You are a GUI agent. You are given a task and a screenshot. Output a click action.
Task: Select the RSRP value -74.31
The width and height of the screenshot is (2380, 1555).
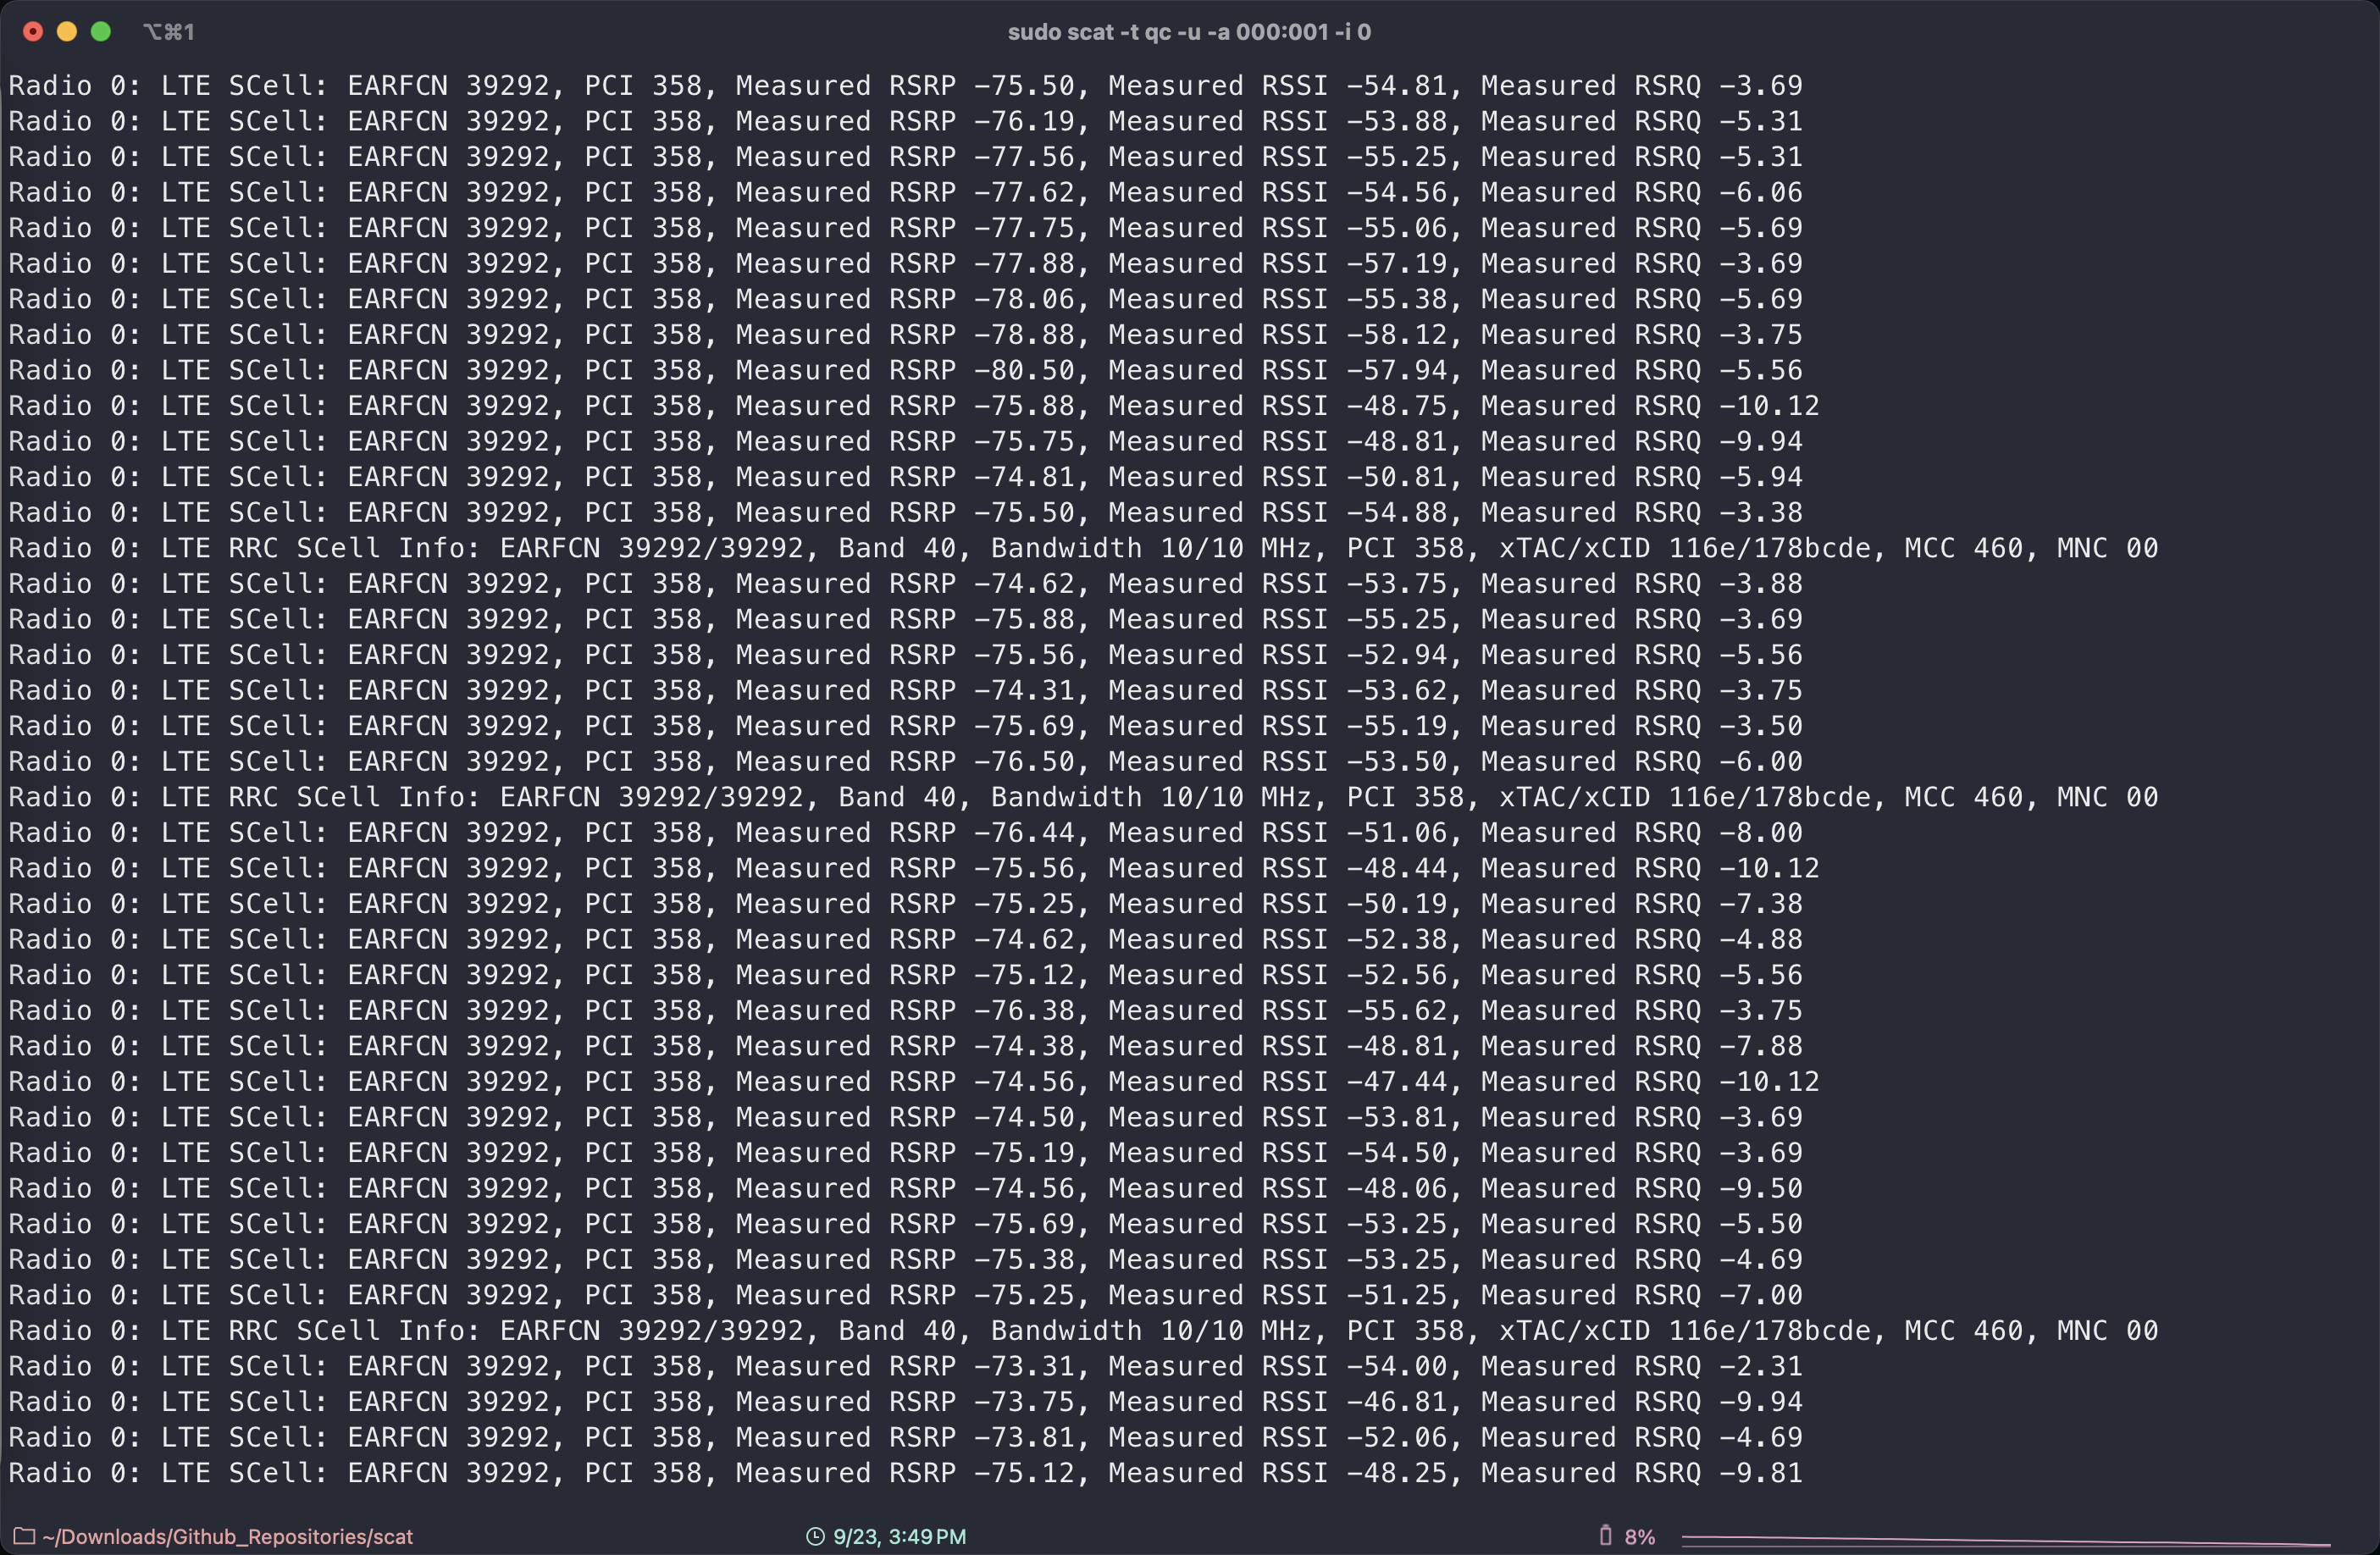(1024, 691)
